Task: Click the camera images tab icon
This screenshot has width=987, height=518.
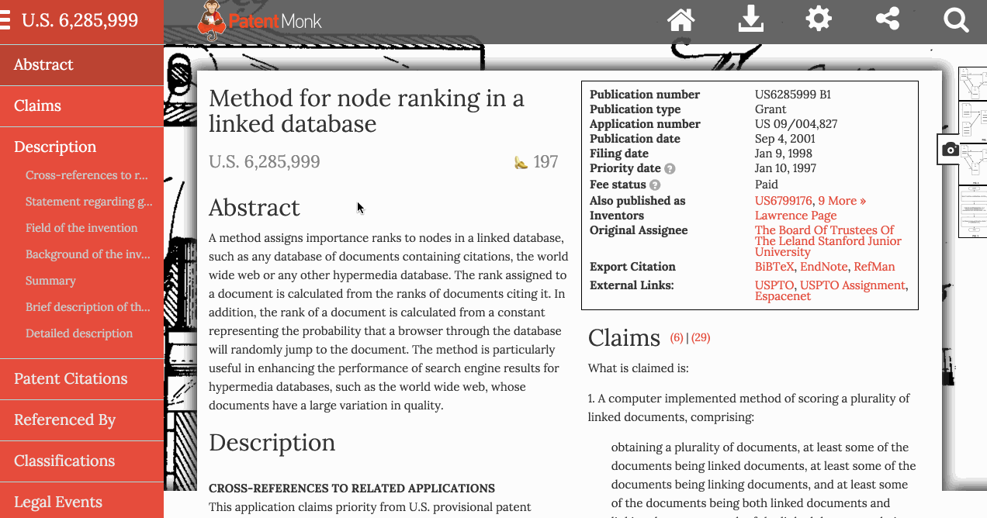Action: coord(951,150)
